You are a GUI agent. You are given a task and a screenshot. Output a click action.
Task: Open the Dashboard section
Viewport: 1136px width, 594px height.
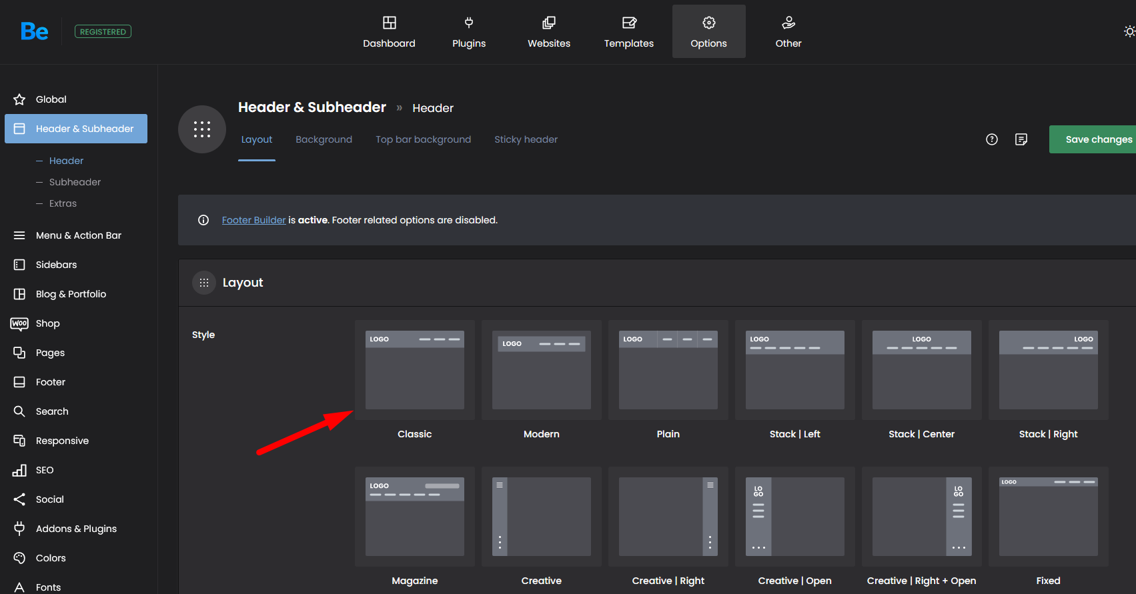[x=389, y=31]
